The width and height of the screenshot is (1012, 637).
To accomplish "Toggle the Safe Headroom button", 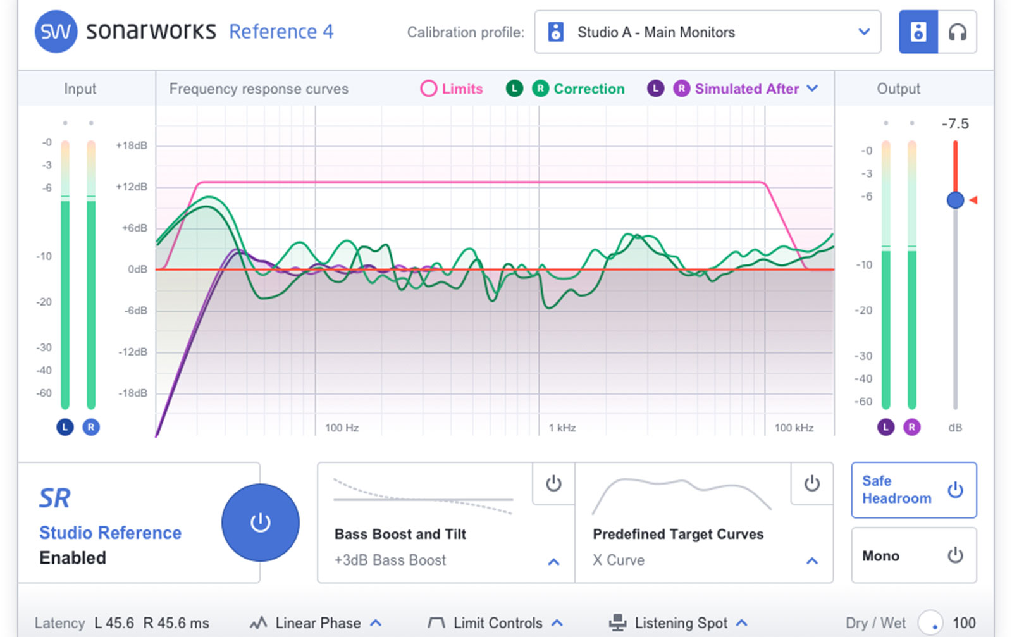I will click(x=914, y=490).
